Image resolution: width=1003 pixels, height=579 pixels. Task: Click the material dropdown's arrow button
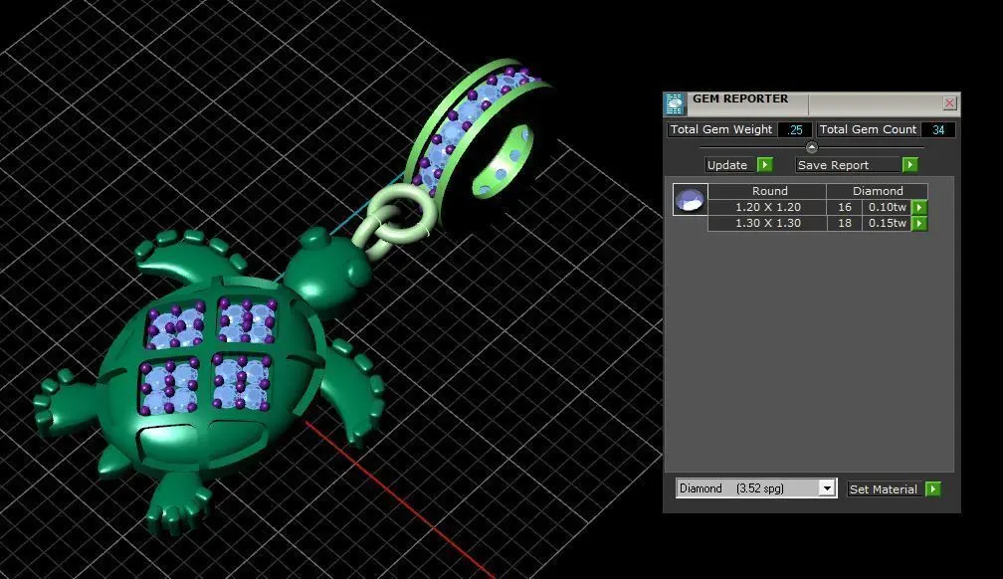pos(827,488)
